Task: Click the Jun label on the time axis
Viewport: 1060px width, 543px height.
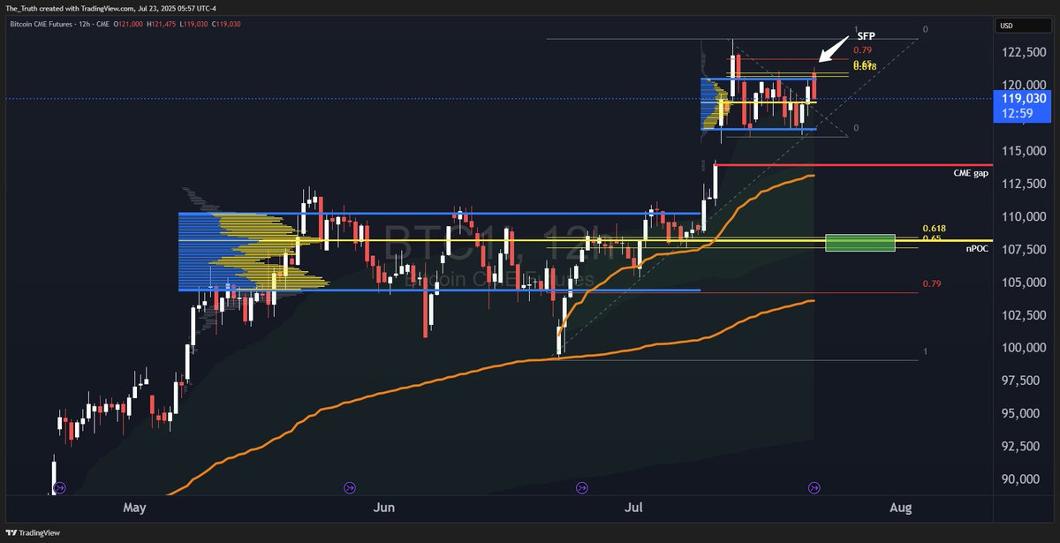Action: pyautogui.click(x=383, y=509)
